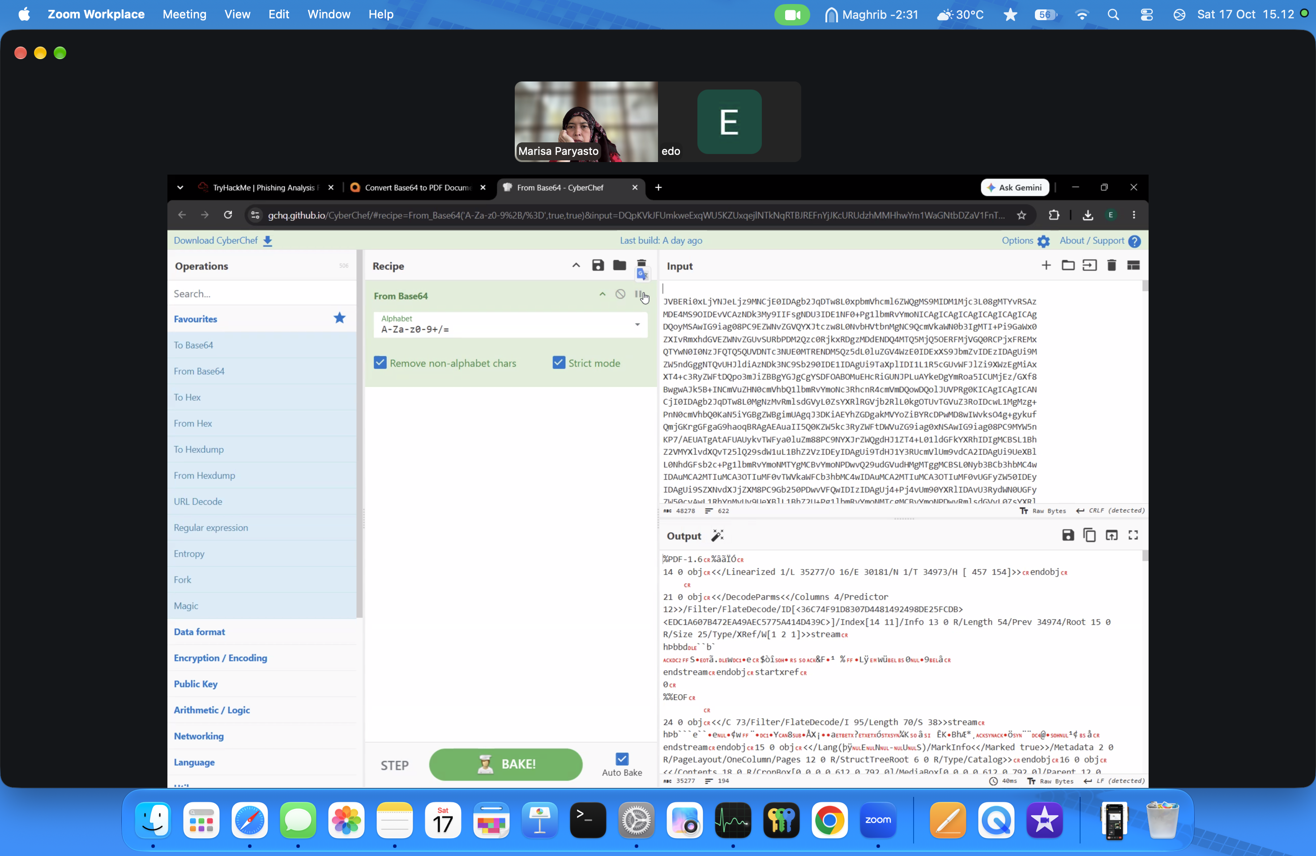Save the recipe with the disk icon

coord(598,265)
